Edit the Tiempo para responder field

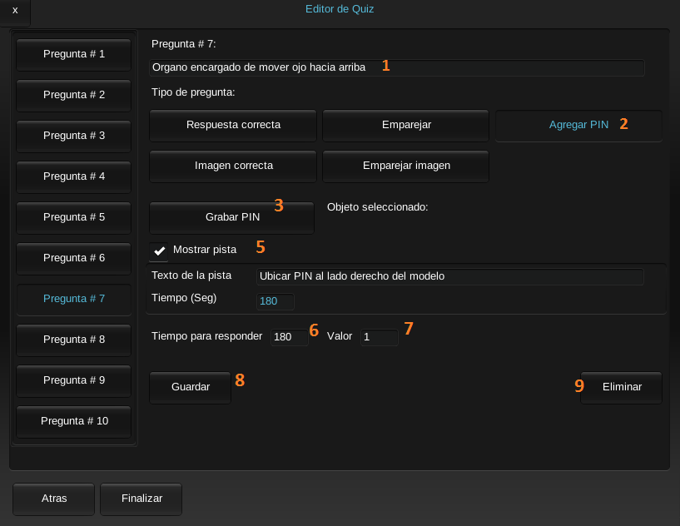[290, 337]
